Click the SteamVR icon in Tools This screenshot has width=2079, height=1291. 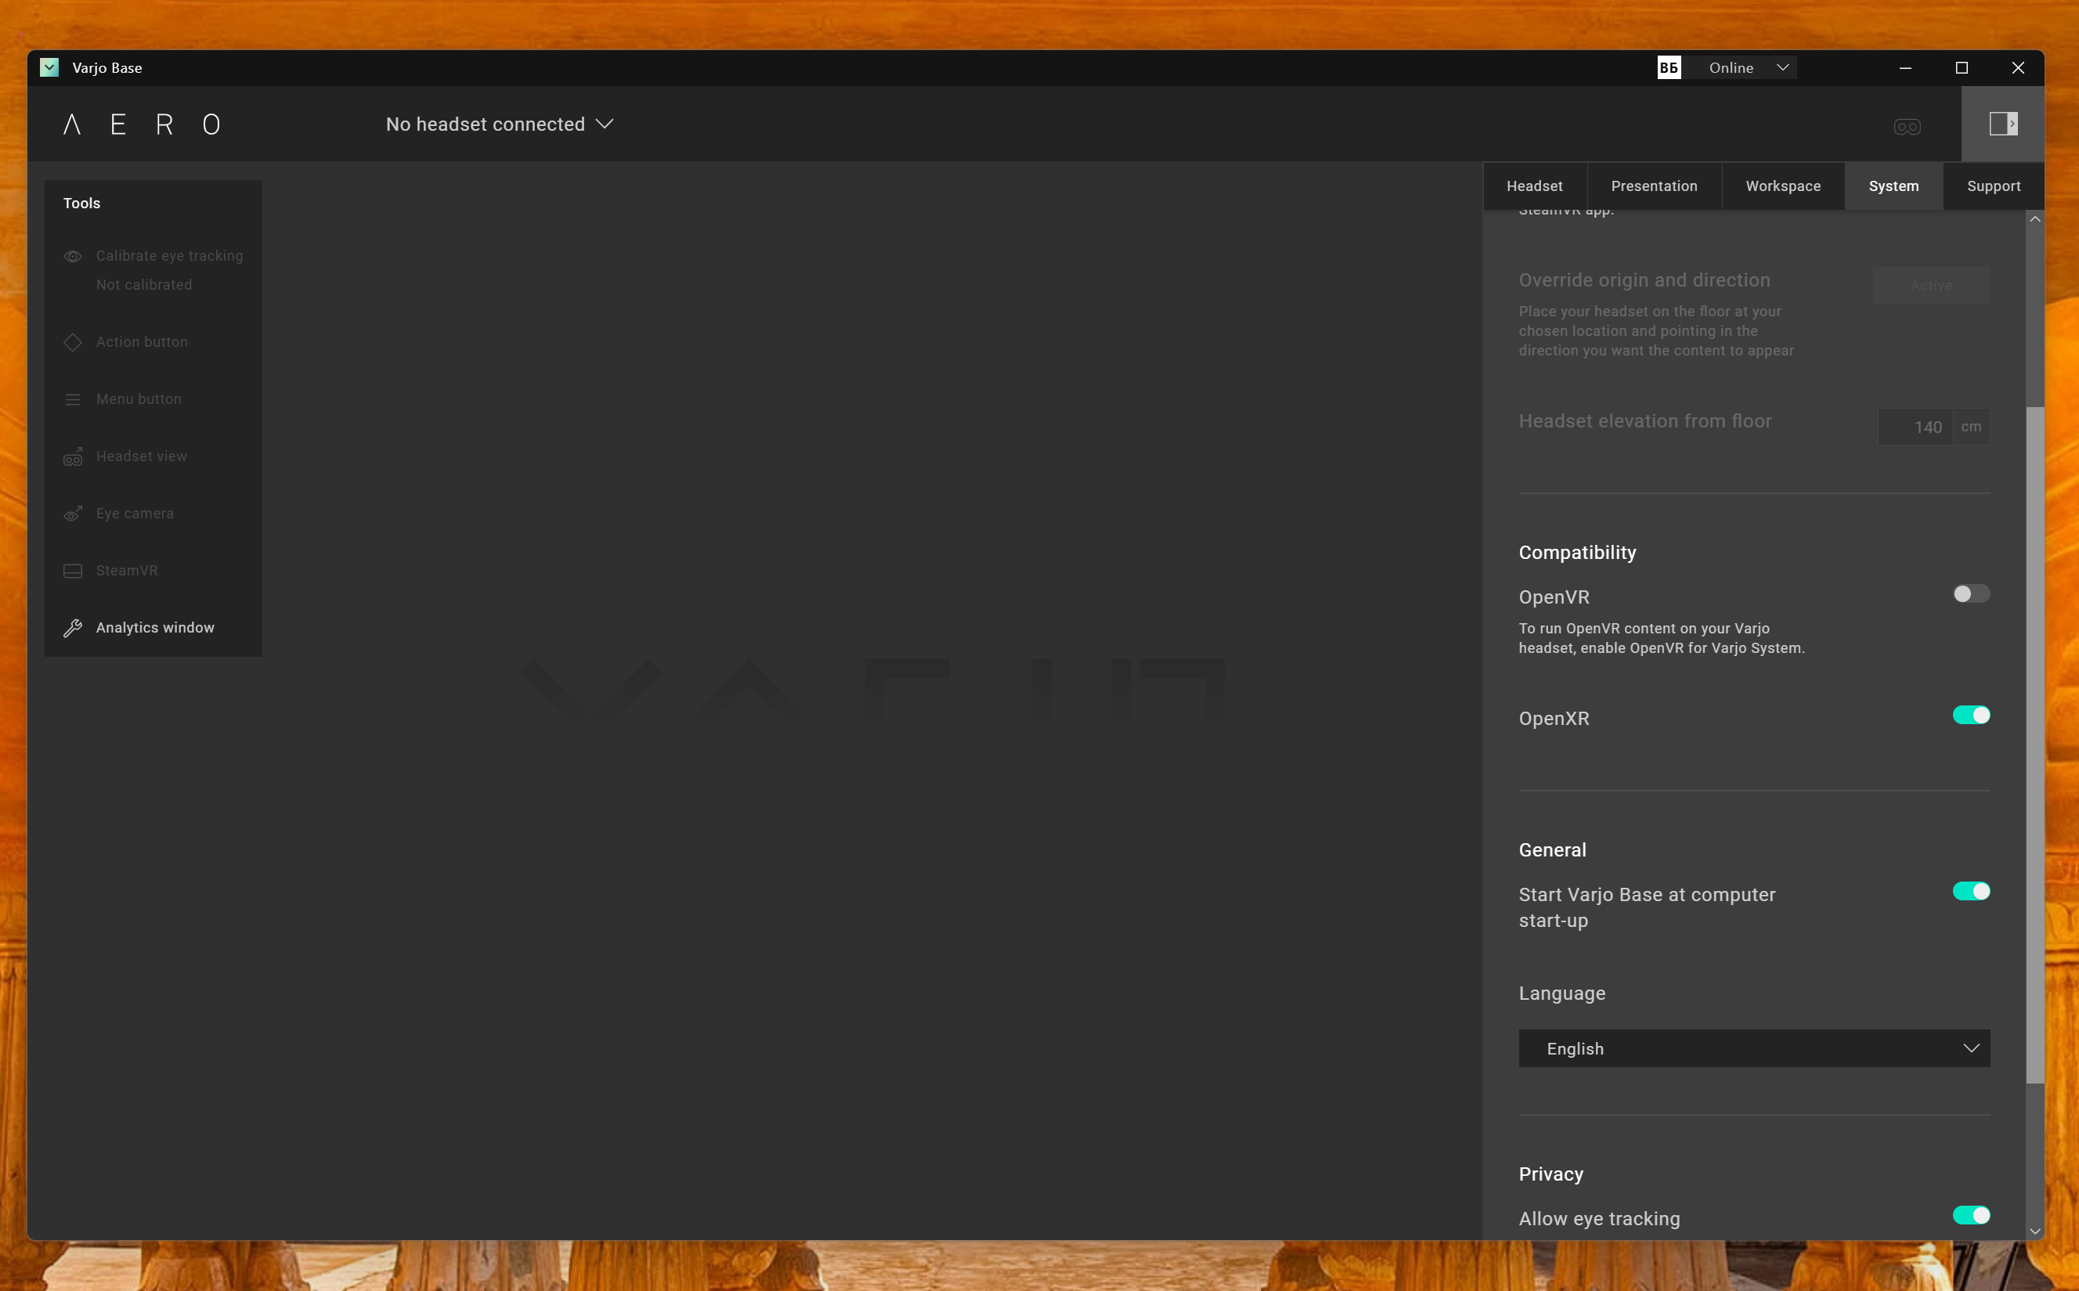point(73,572)
